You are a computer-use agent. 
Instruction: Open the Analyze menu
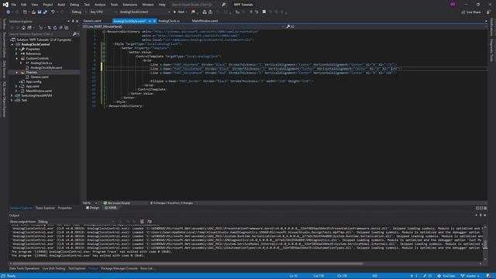coord(100,5)
